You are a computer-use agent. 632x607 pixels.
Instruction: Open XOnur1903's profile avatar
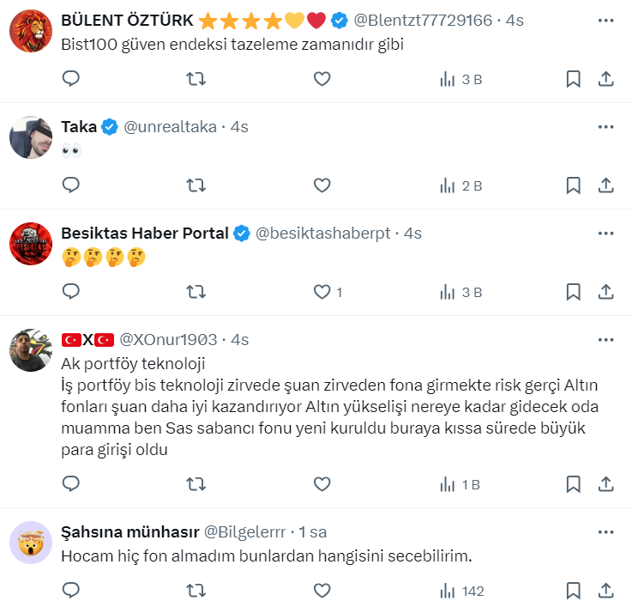pos(31,350)
